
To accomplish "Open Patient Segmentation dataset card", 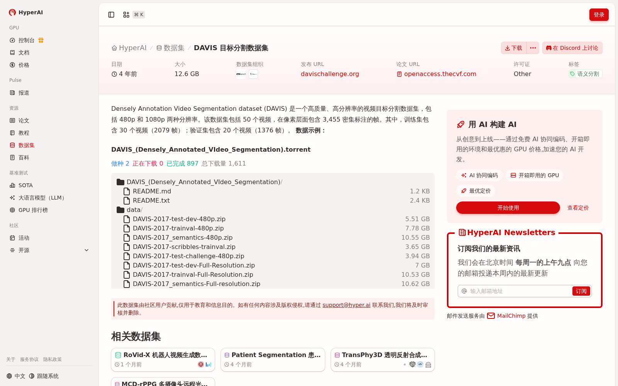I will click(x=273, y=360).
